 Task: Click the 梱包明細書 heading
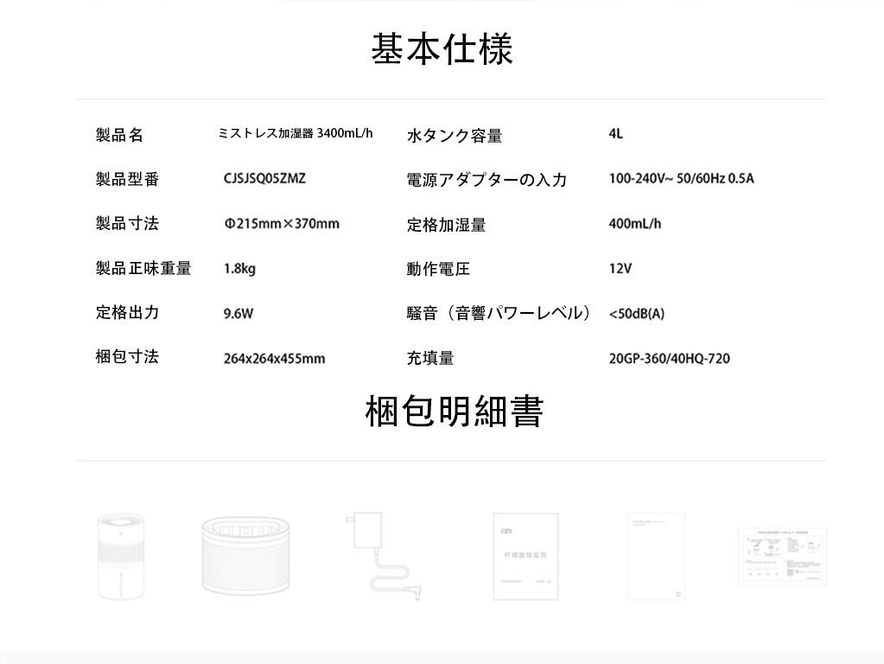click(455, 411)
